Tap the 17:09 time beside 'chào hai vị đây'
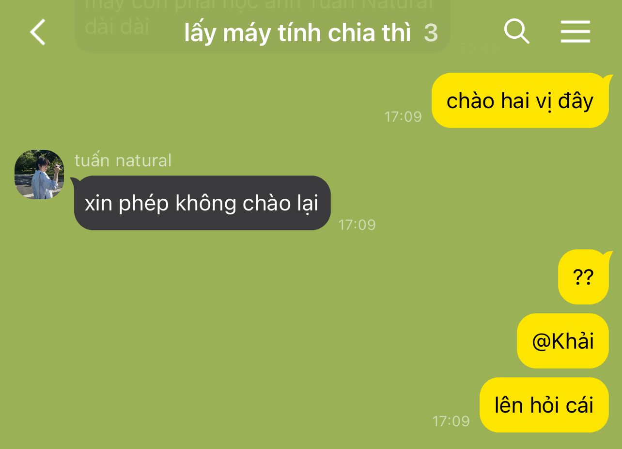The height and width of the screenshot is (449, 622). [x=403, y=117]
